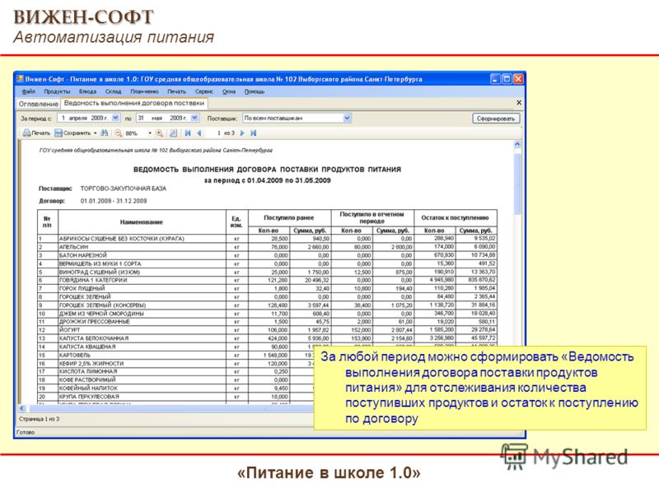The height and width of the screenshot is (494, 659).
Task: Click the contract dates 01.01.2009 - 31.12.2009
Action: [x=114, y=201]
